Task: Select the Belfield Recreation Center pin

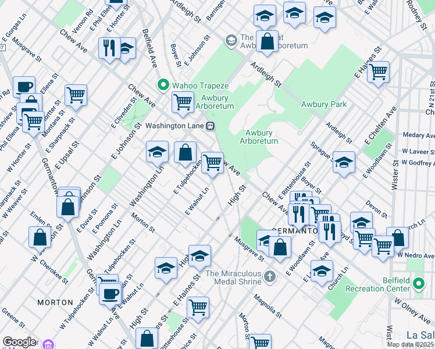Action: [x=419, y=284]
